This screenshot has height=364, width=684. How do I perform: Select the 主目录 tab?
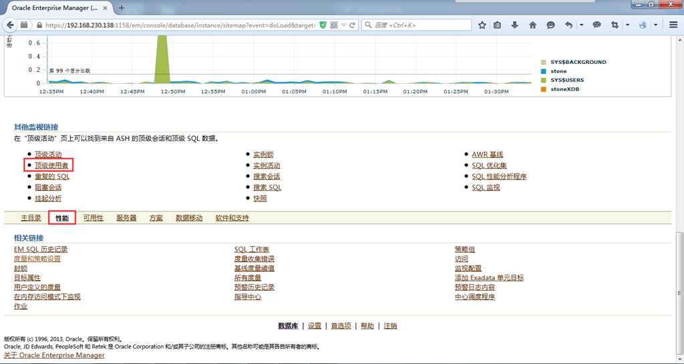(x=31, y=218)
